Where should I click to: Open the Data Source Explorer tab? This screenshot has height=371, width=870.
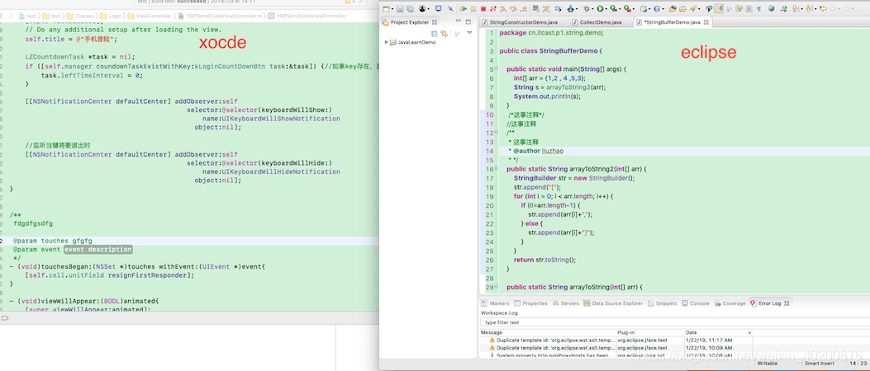(613, 303)
